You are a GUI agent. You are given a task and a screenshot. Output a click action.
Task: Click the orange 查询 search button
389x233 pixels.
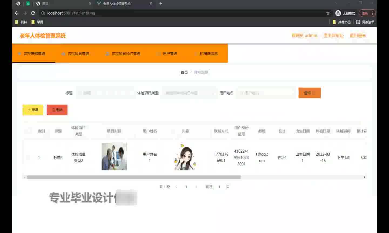coord(310,93)
